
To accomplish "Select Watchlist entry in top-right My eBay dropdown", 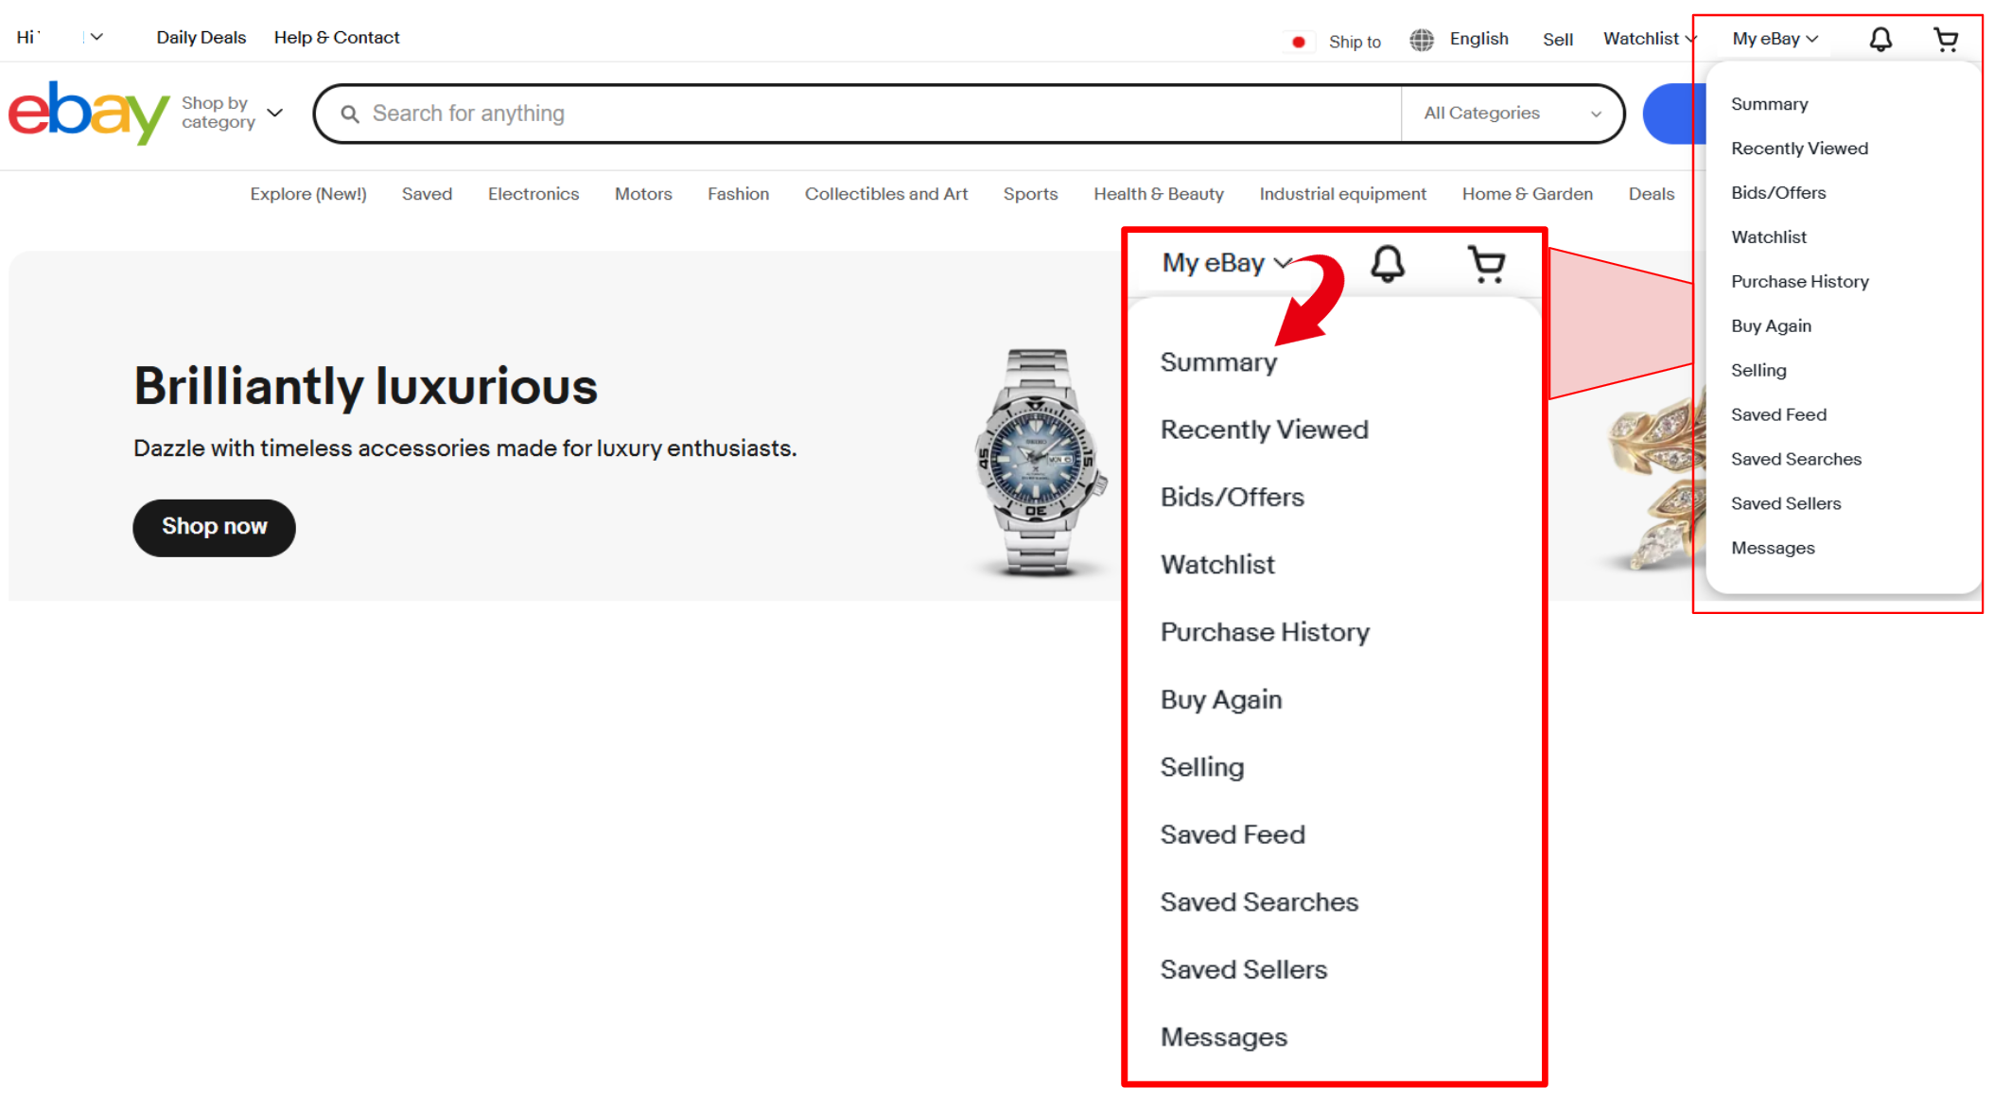I will (1768, 237).
